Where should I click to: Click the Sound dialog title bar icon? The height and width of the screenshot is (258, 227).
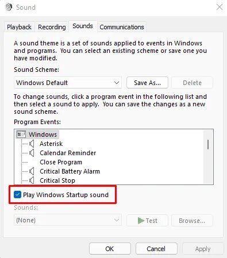click(9, 7)
